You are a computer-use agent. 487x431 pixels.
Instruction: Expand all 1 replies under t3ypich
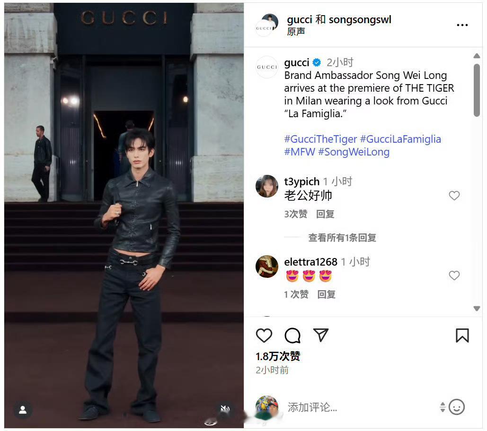[x=342, y=238]
